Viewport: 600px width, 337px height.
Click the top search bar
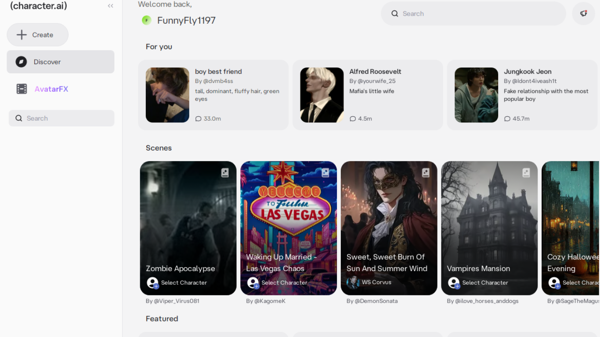click(473, 14)
